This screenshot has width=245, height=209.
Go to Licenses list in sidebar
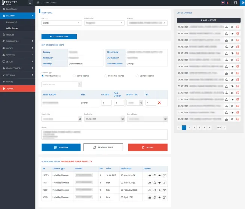[12, 22]
